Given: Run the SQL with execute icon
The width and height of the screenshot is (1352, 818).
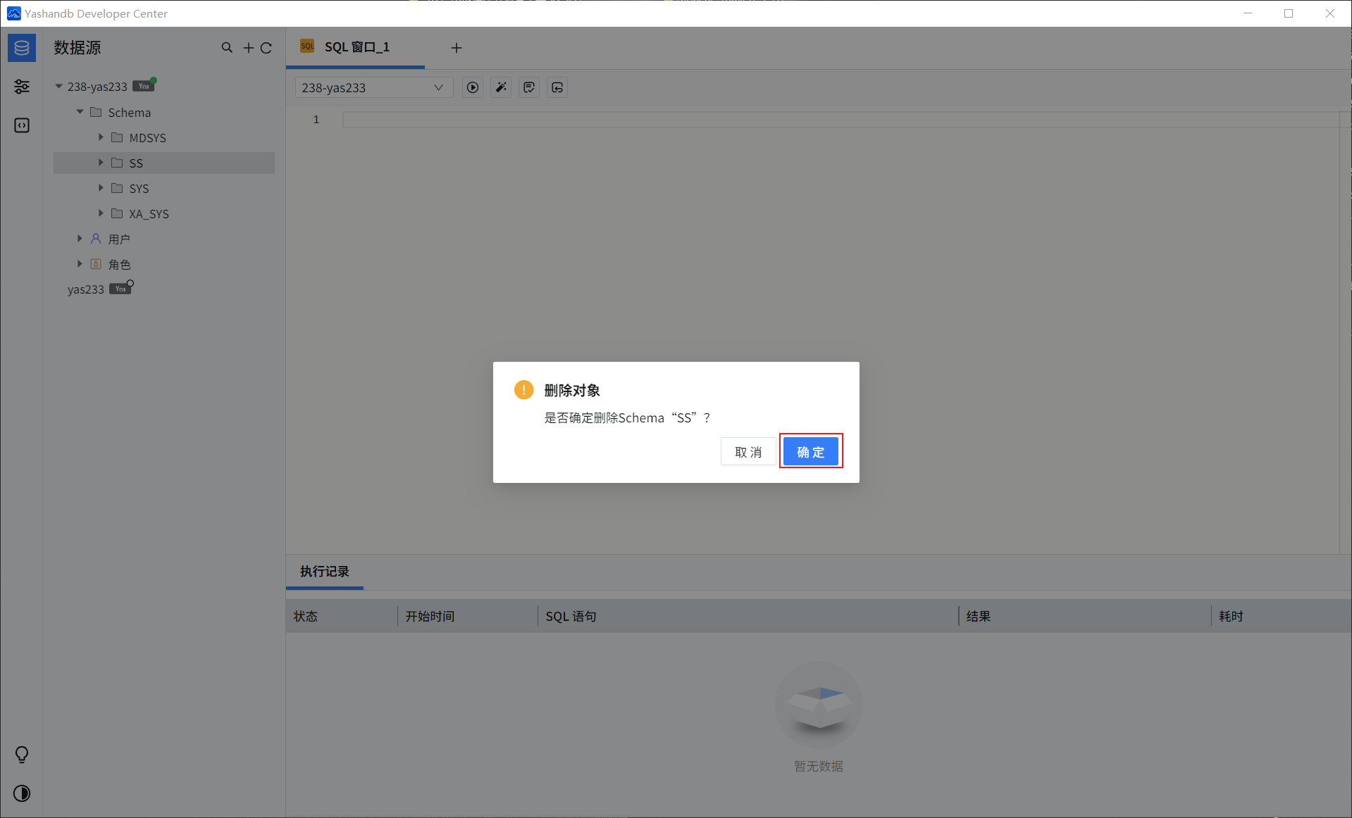Looking at the screenshot, I should (x=473, y=87).
